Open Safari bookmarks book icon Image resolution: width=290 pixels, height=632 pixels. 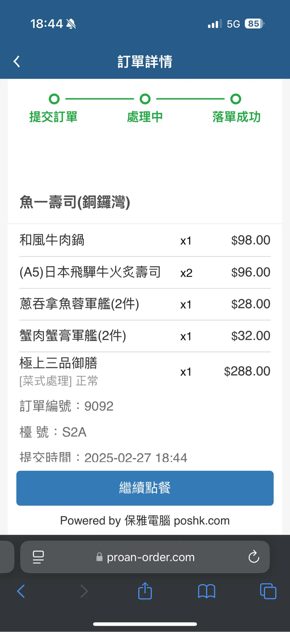click(x=206, y=591)
